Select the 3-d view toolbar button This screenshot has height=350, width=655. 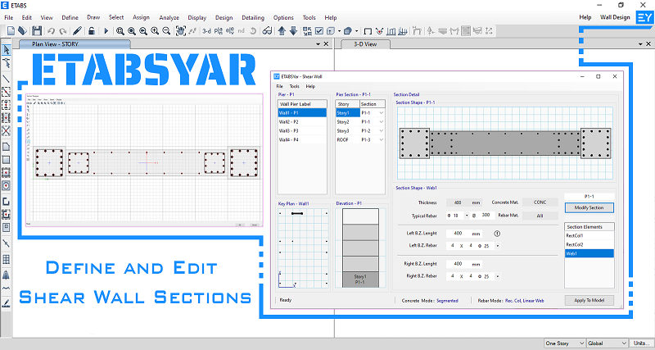206,30
